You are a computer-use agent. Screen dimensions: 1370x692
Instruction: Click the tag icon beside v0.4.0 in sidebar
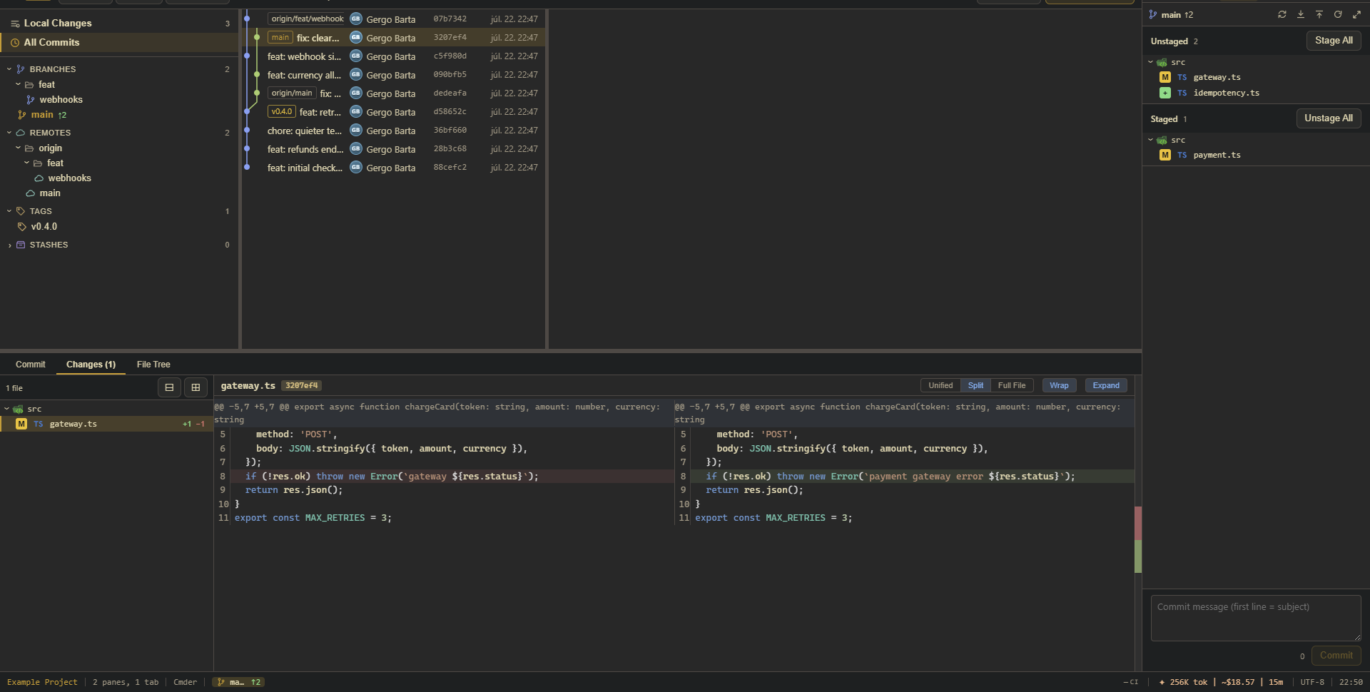point(22,227)
